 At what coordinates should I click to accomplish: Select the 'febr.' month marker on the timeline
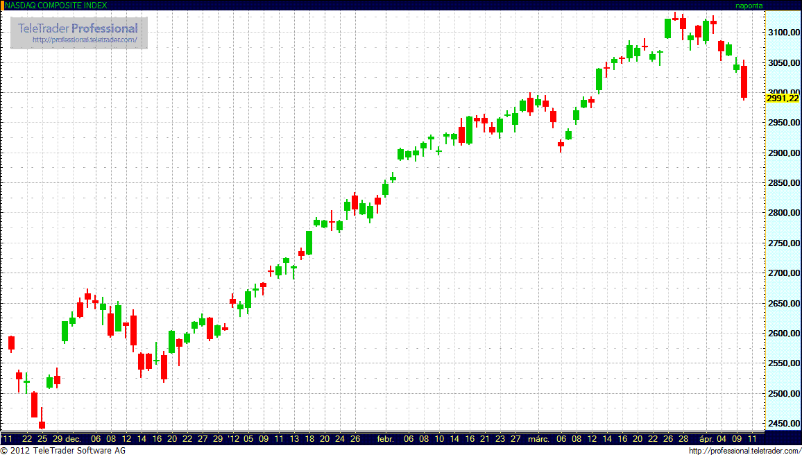[386, 439]
